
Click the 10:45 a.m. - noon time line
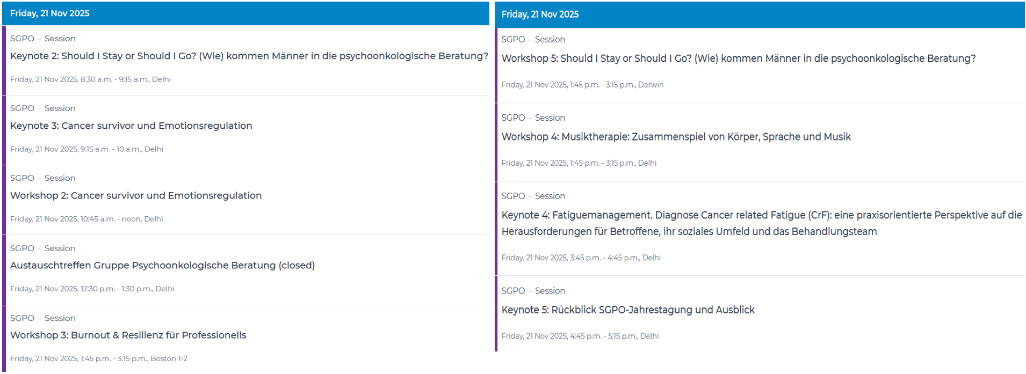(86, 219)
